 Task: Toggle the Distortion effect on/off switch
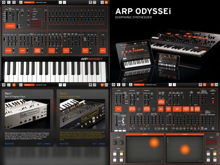tap(13, 51)
